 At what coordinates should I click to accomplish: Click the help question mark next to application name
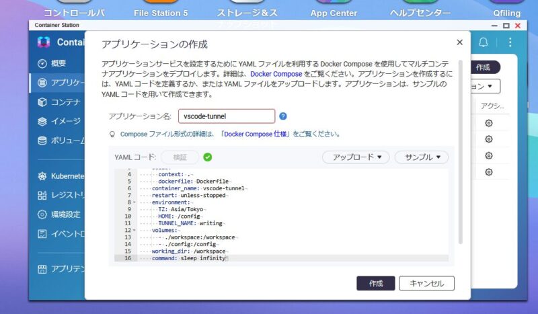tap(282, 116)
